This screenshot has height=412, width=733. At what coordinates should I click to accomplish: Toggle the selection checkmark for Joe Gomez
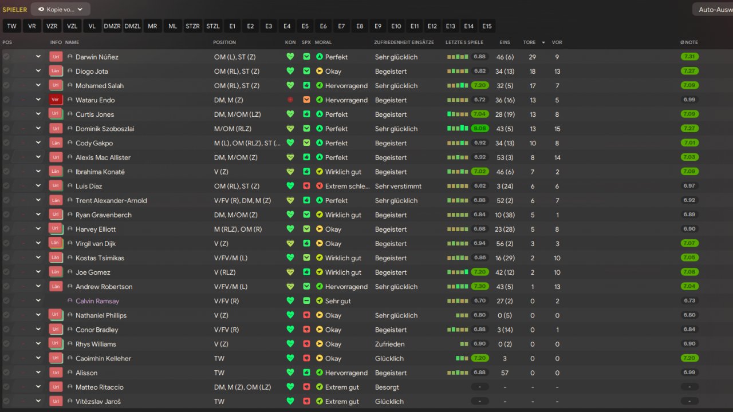tap(6, 272)
